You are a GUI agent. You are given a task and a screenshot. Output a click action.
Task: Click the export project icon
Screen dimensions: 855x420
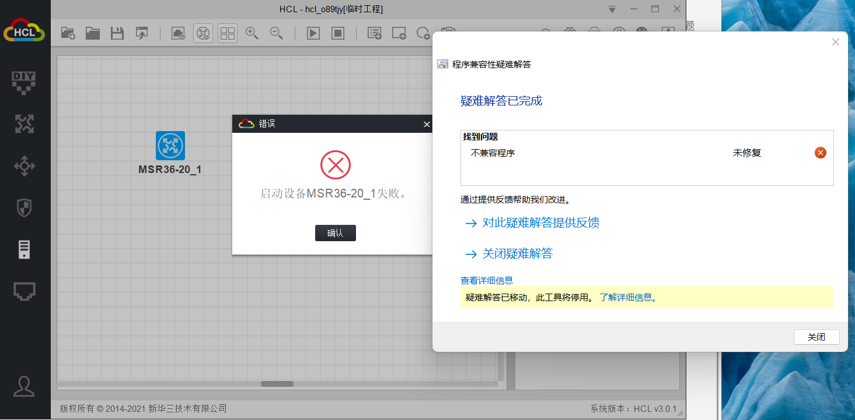point(142,33)
